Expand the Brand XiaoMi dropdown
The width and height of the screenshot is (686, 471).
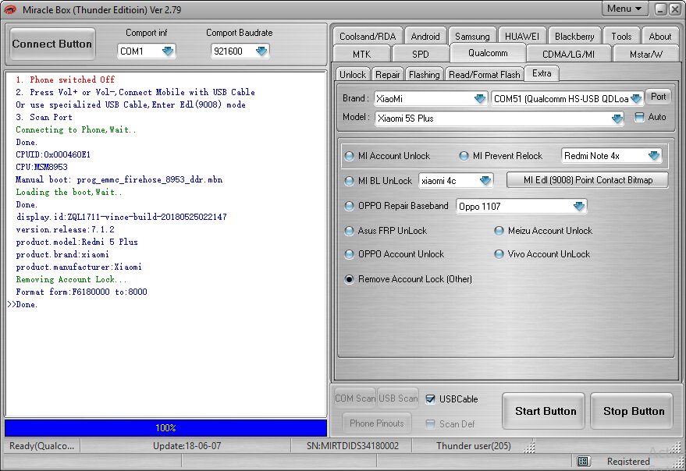click(480, 98)
